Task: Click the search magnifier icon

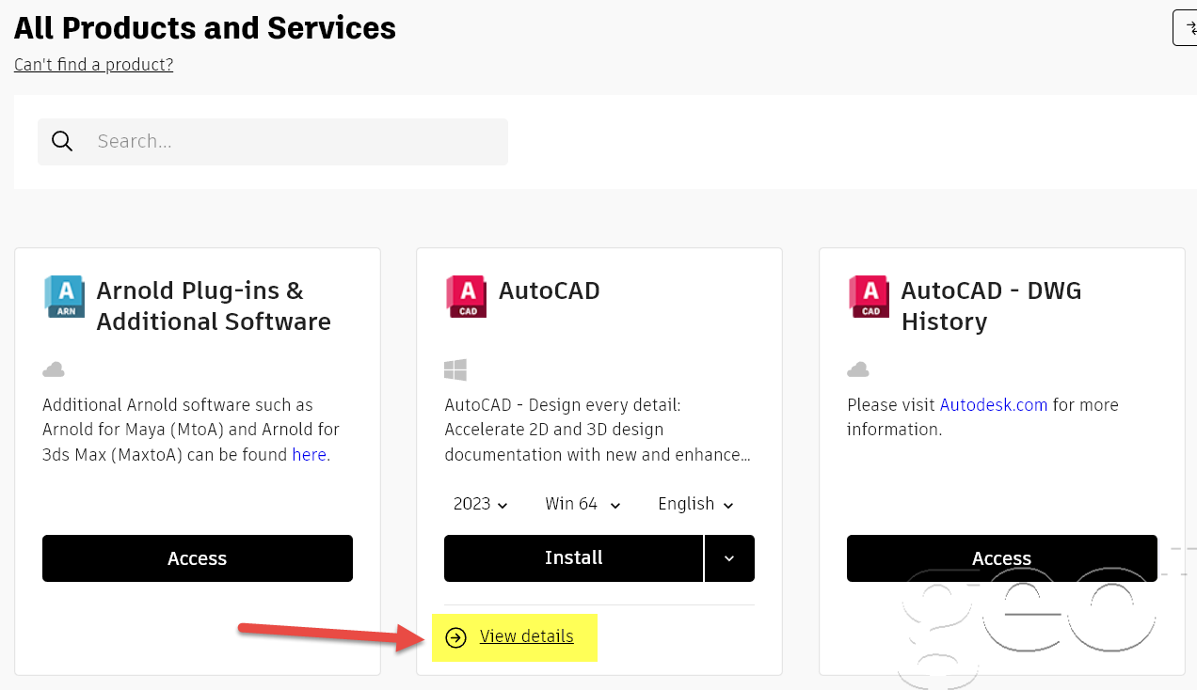Action: tap(62, 141)
